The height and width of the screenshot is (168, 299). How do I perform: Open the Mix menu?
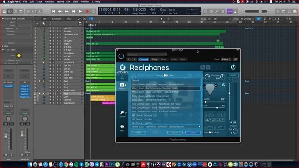pos(68,2)
